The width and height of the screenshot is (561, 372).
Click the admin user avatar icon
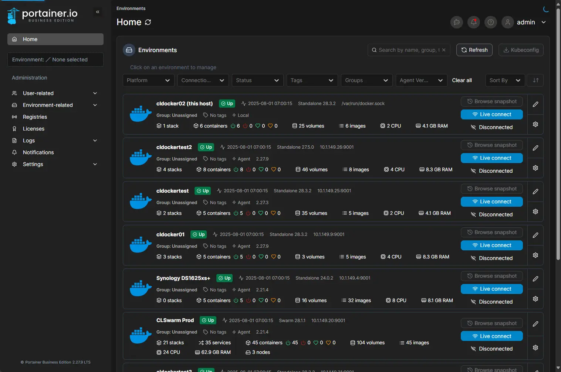point(508,22)
